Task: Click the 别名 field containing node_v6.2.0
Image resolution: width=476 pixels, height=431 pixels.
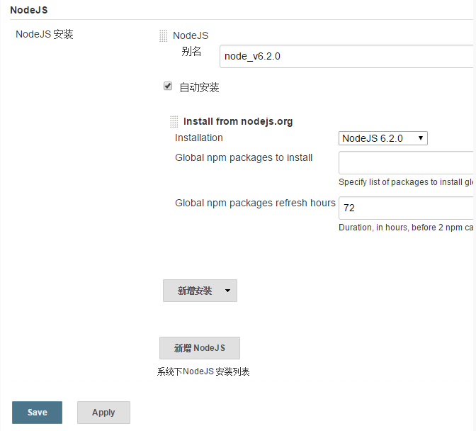Action: 347,56
